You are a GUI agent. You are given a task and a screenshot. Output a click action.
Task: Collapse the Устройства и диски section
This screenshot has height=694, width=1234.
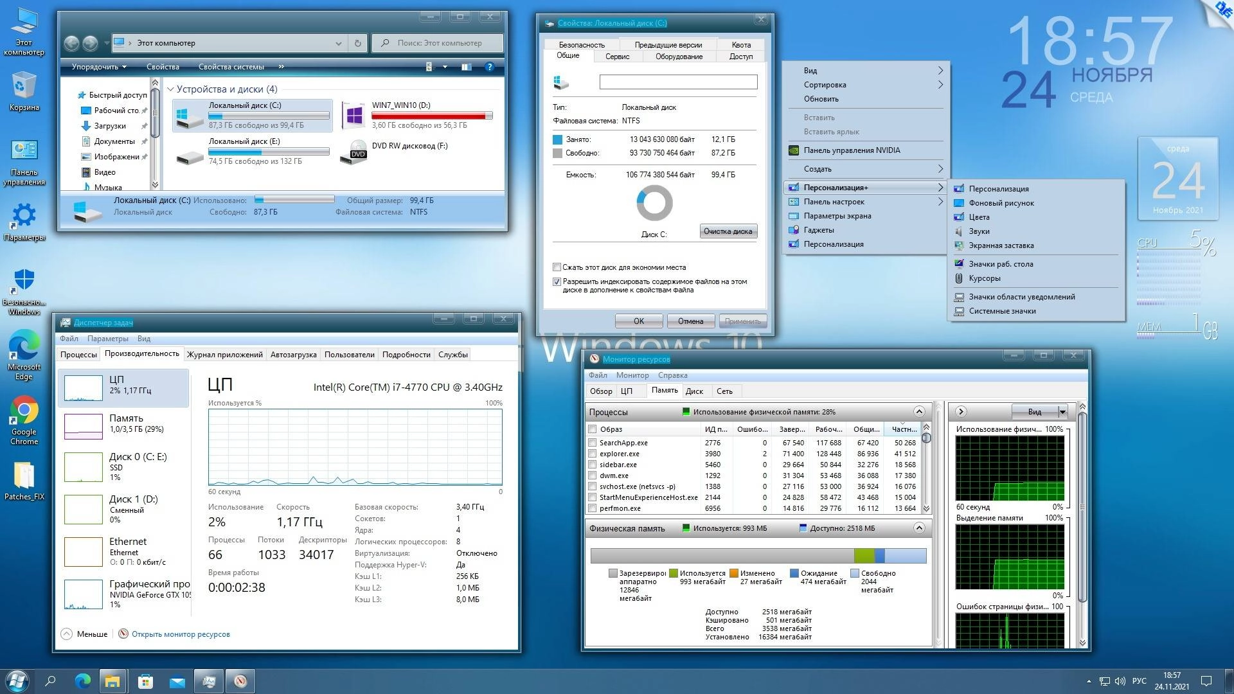pos(170,89)
